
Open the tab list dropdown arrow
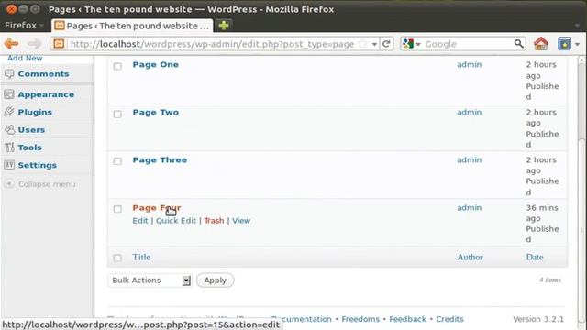coord(577,26)
